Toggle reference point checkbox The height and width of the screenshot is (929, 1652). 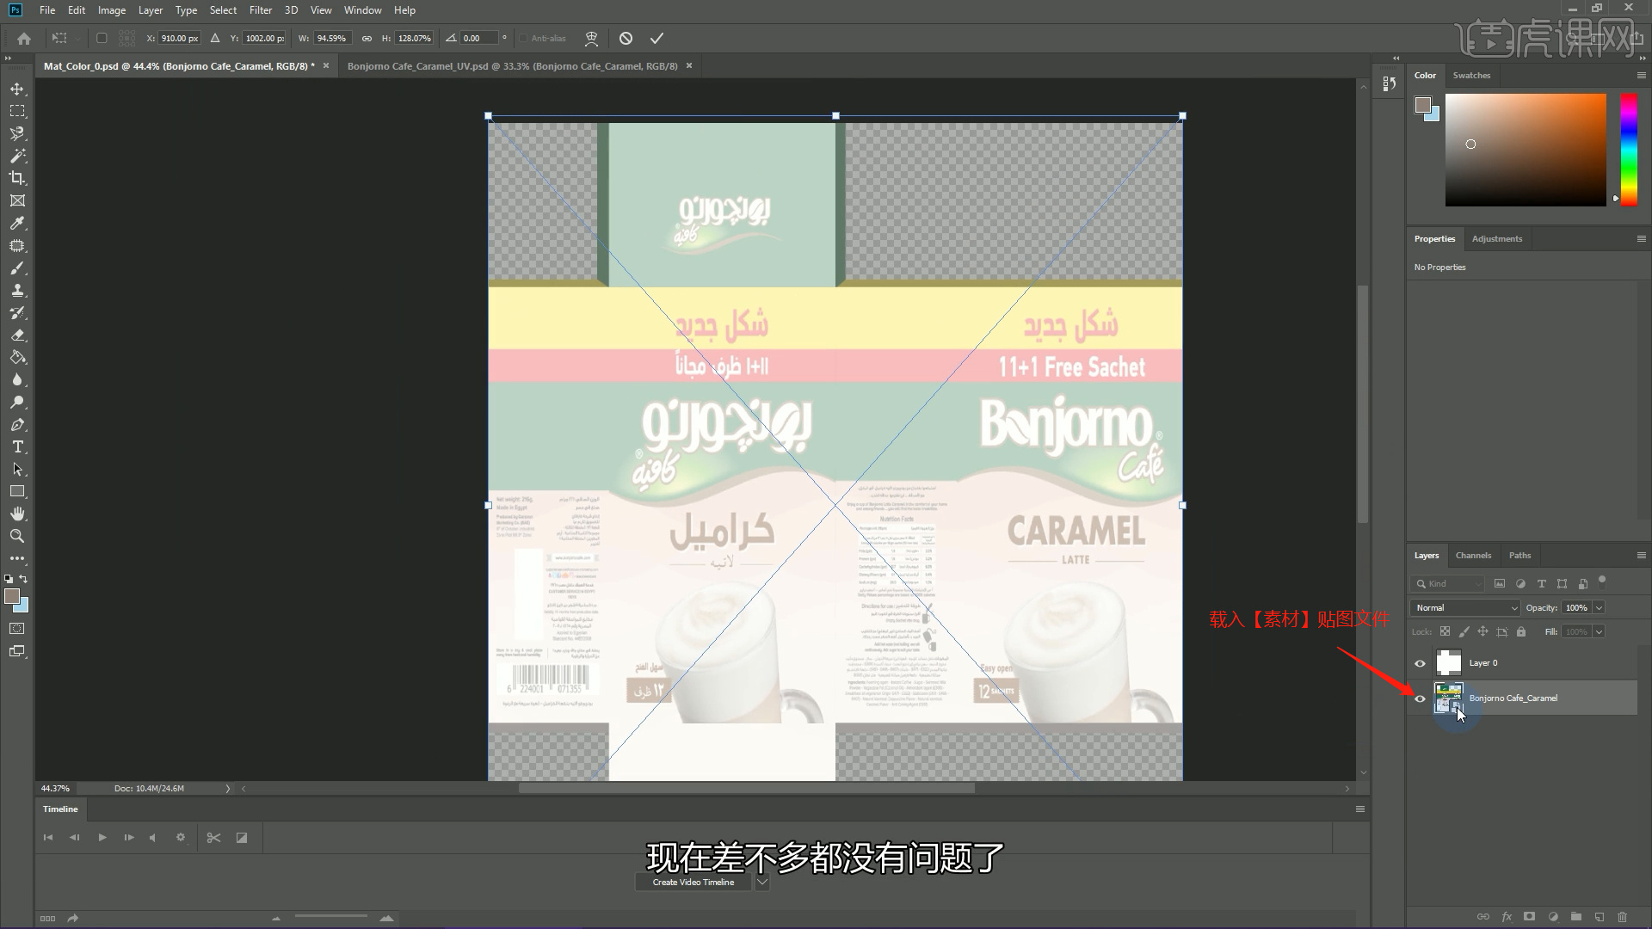click(x=102, y=38)
